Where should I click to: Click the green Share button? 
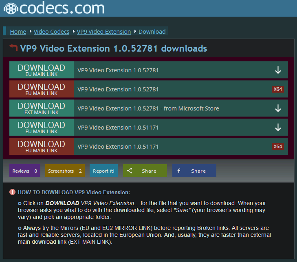[x=145, y=171]
